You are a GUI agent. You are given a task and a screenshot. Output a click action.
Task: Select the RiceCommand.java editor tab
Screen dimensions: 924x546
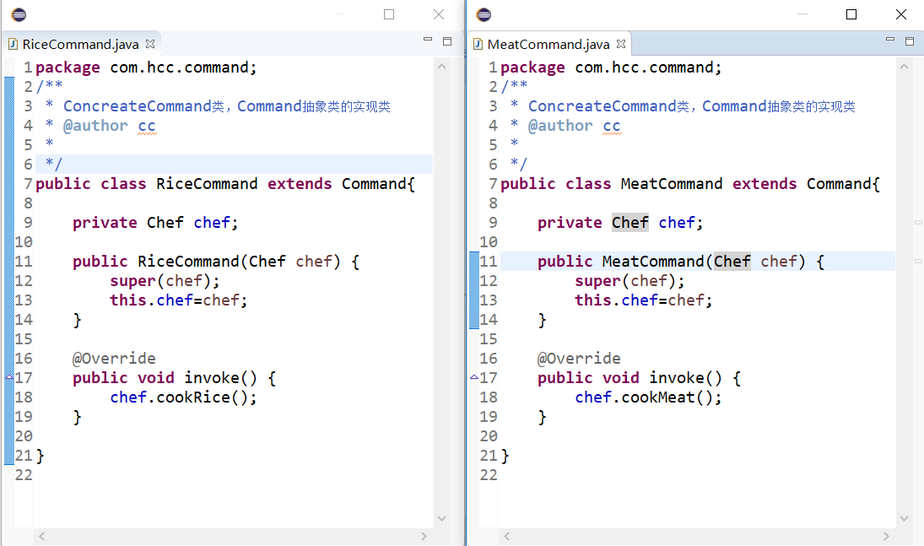pyautogui.click(x=81, y=44)
